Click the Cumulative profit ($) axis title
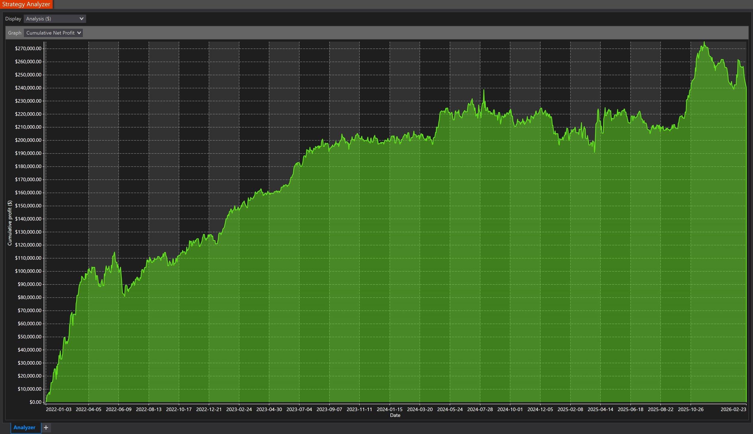Viewport: 753px width, 434px height. (10, 223)
